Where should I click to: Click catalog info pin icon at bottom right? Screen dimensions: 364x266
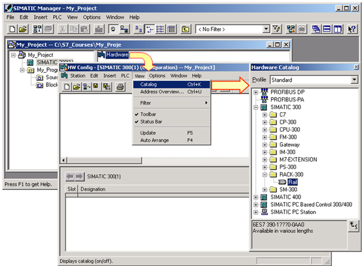[354, 226]
